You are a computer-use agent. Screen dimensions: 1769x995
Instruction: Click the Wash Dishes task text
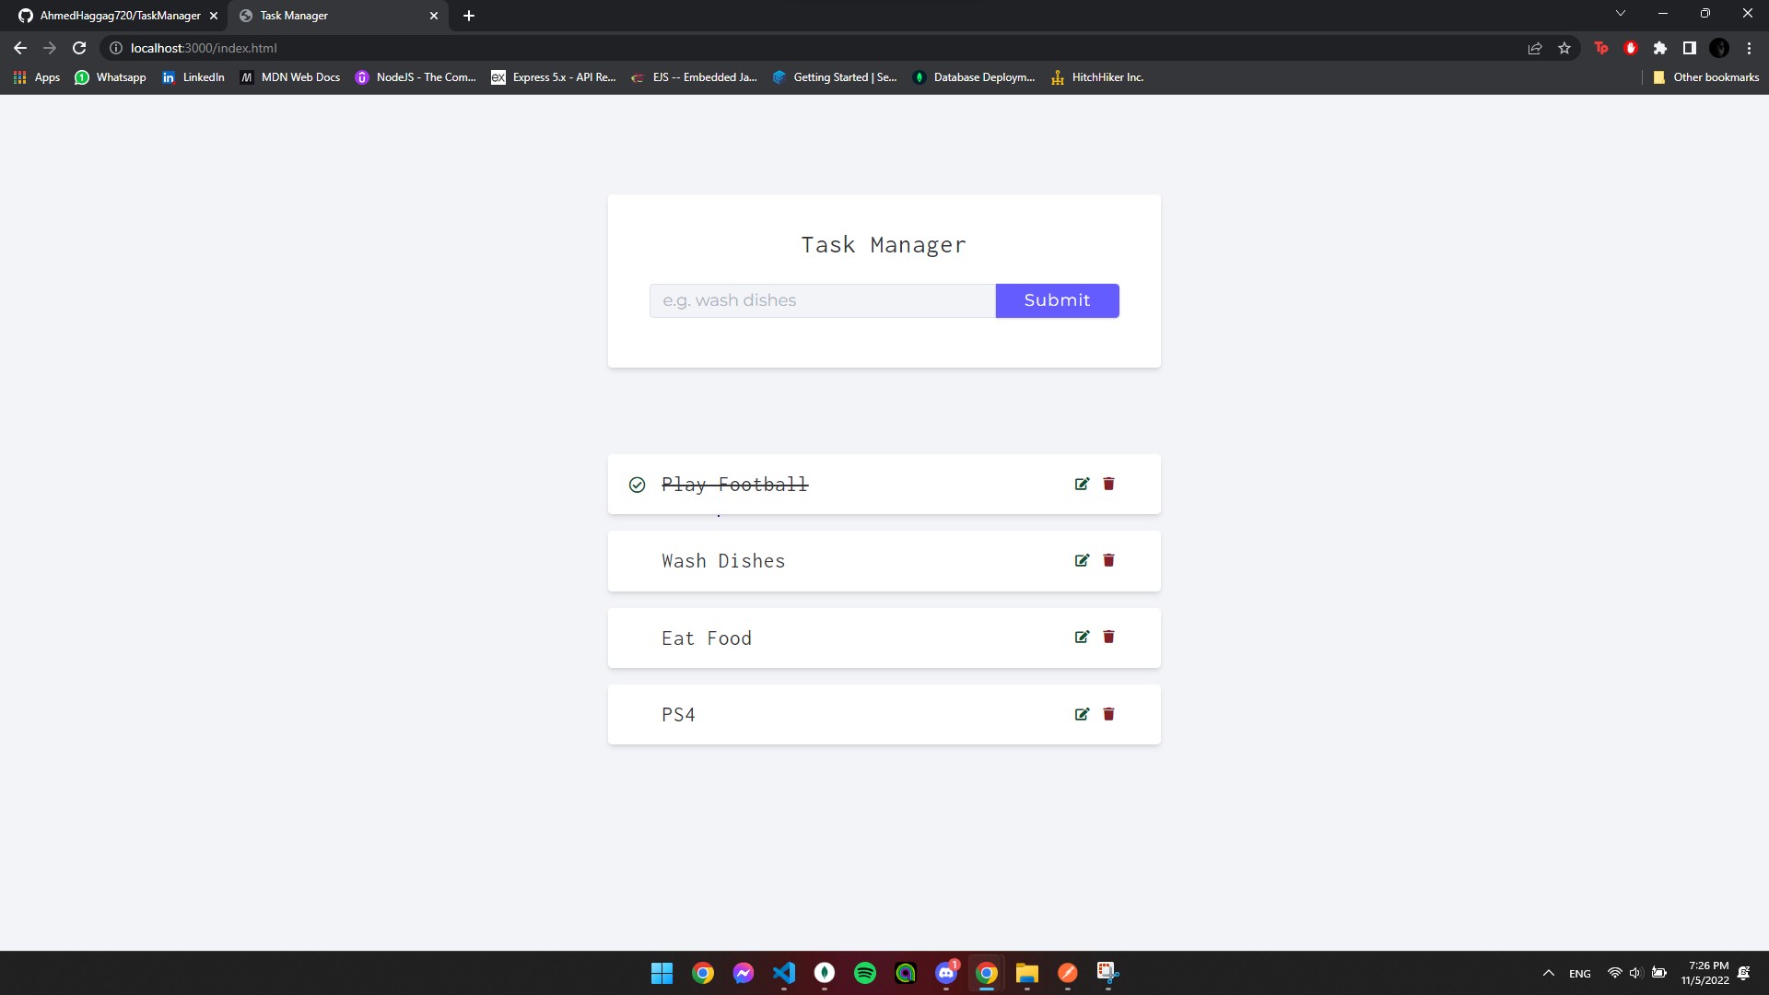(x=723, y=561)
